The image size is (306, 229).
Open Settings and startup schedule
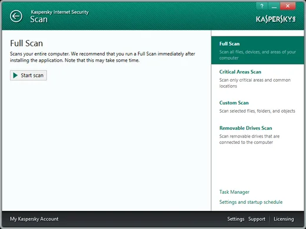click(251, 202)
